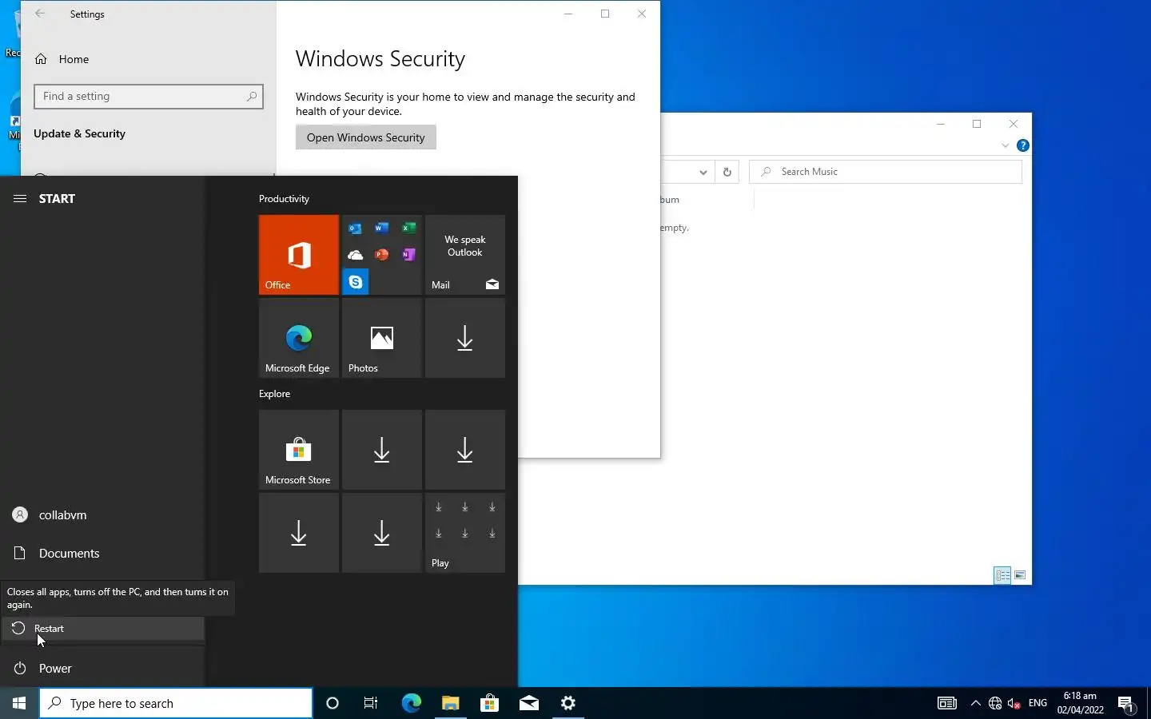Click the back arrow in Settings
The width and height of the screenshot is (1151, 719).
click(x=39, y=14)
